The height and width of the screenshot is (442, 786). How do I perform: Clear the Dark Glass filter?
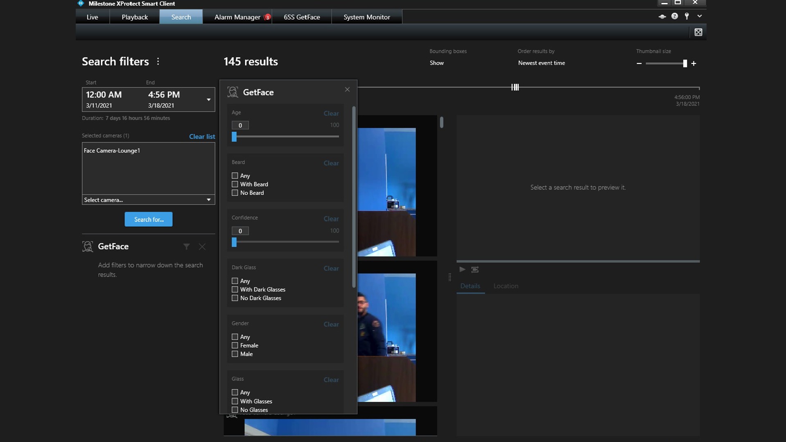click(x=331, y=268)
